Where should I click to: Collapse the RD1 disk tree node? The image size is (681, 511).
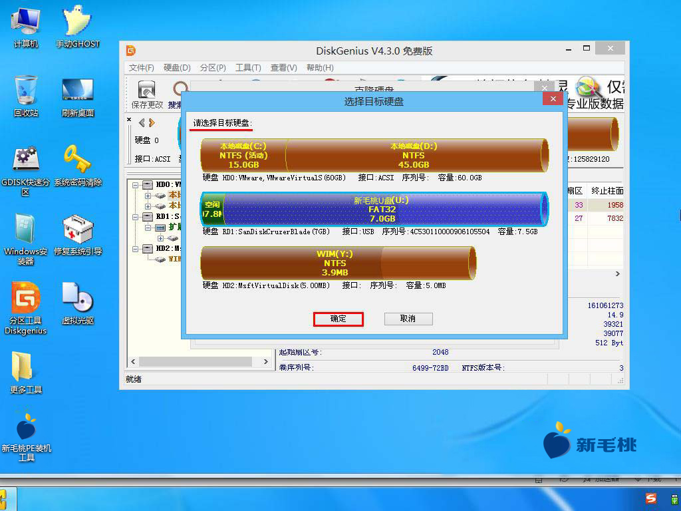(136, 217)
